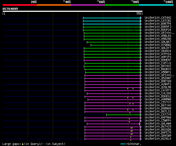176x146 pixels.
Task: Click UniRef100_A2WVF2 label
Action: [158, 84]
